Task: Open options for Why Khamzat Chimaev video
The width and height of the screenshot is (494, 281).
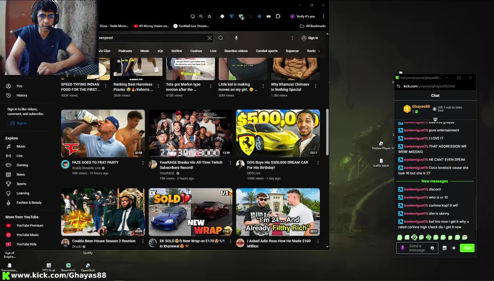Action: click(316, 86)
